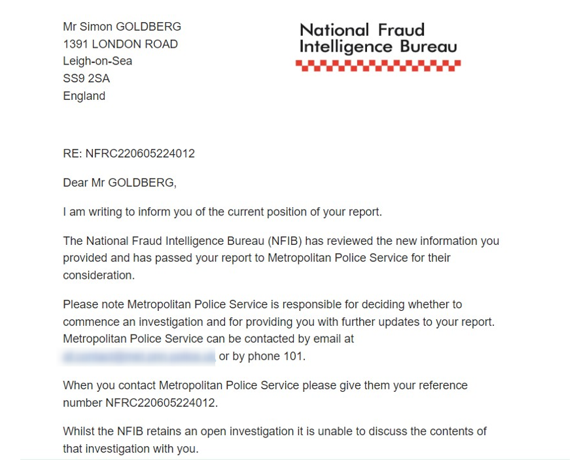The height and width of the screenshot is (467, 579).
Task: Click the 'that investigation with you.' closing line
Action: [130, 449]
